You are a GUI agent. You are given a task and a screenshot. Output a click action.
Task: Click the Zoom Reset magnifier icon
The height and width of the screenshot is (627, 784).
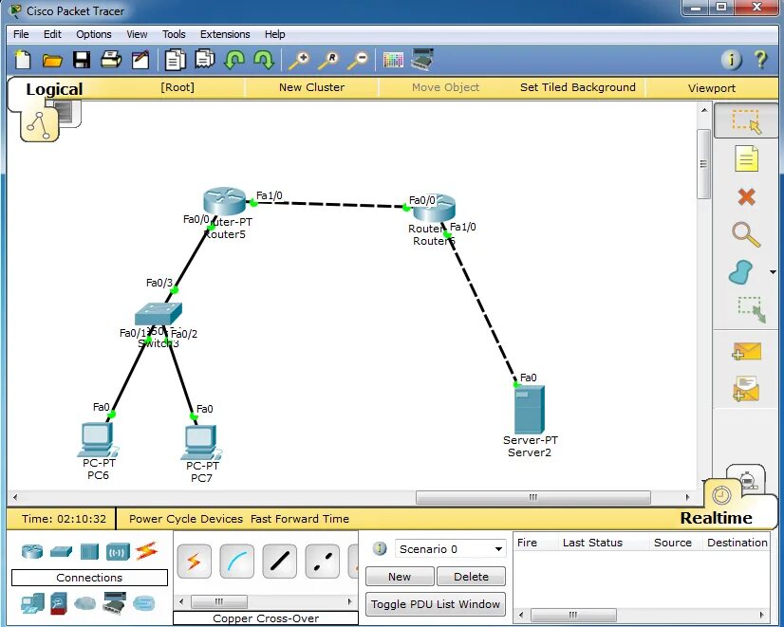[328, 61]
